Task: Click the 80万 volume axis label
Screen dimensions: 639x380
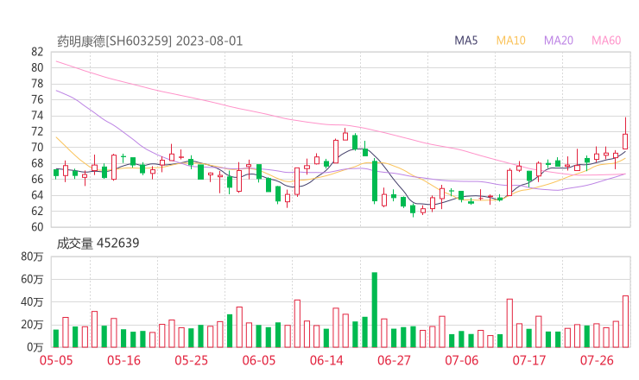Action: coord(32,256)
